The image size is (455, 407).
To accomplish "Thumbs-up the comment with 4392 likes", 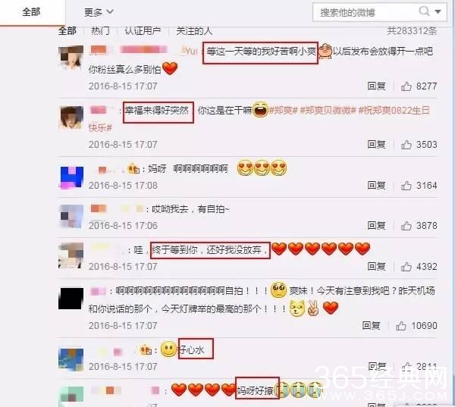I will pos(406,267).
